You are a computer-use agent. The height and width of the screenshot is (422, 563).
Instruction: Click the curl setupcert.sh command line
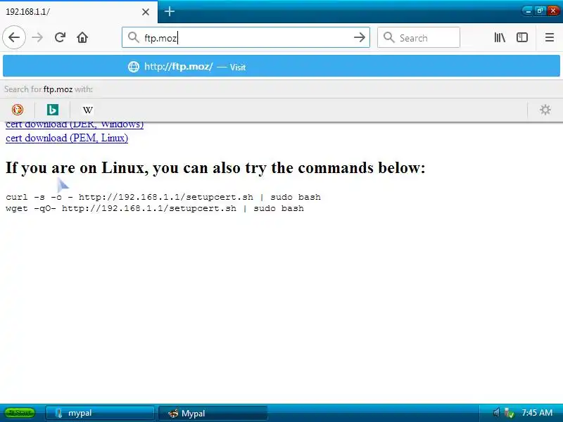[x=163, y=197]
